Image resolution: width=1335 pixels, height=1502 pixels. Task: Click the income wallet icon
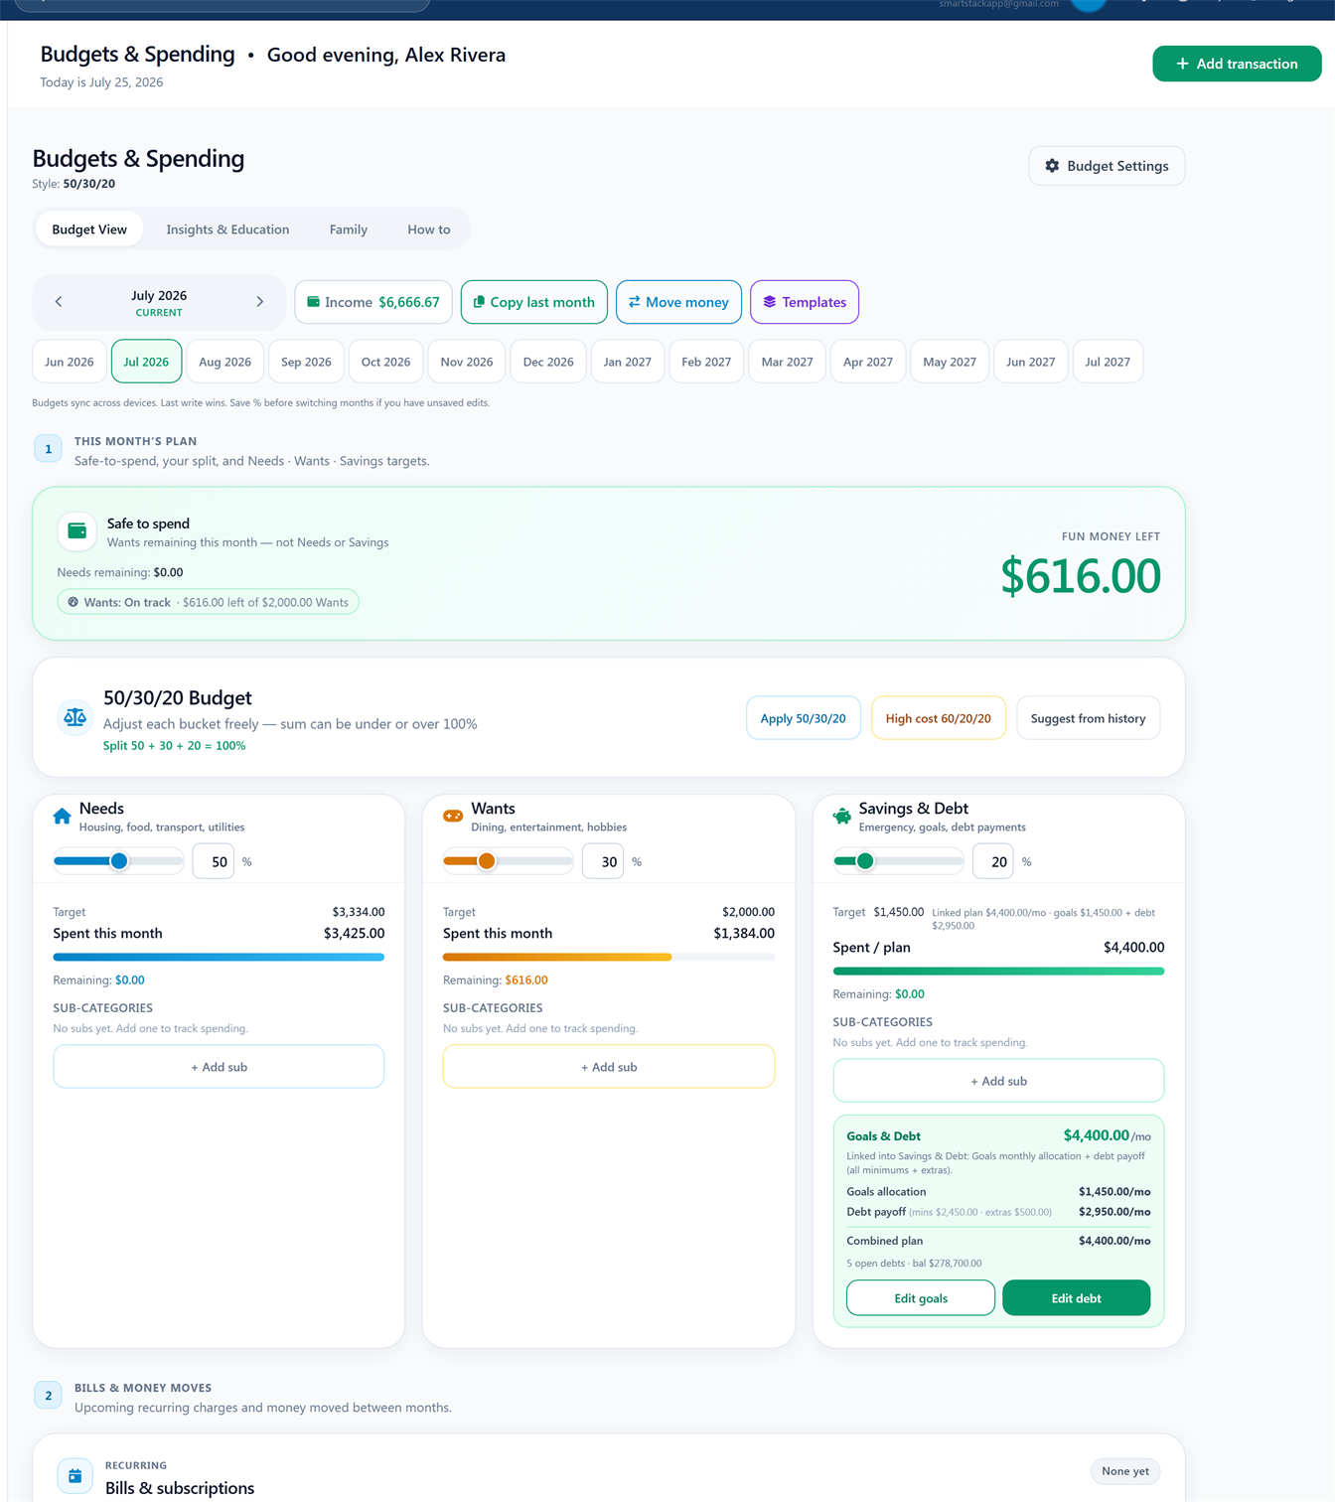[x=314, y=302]
